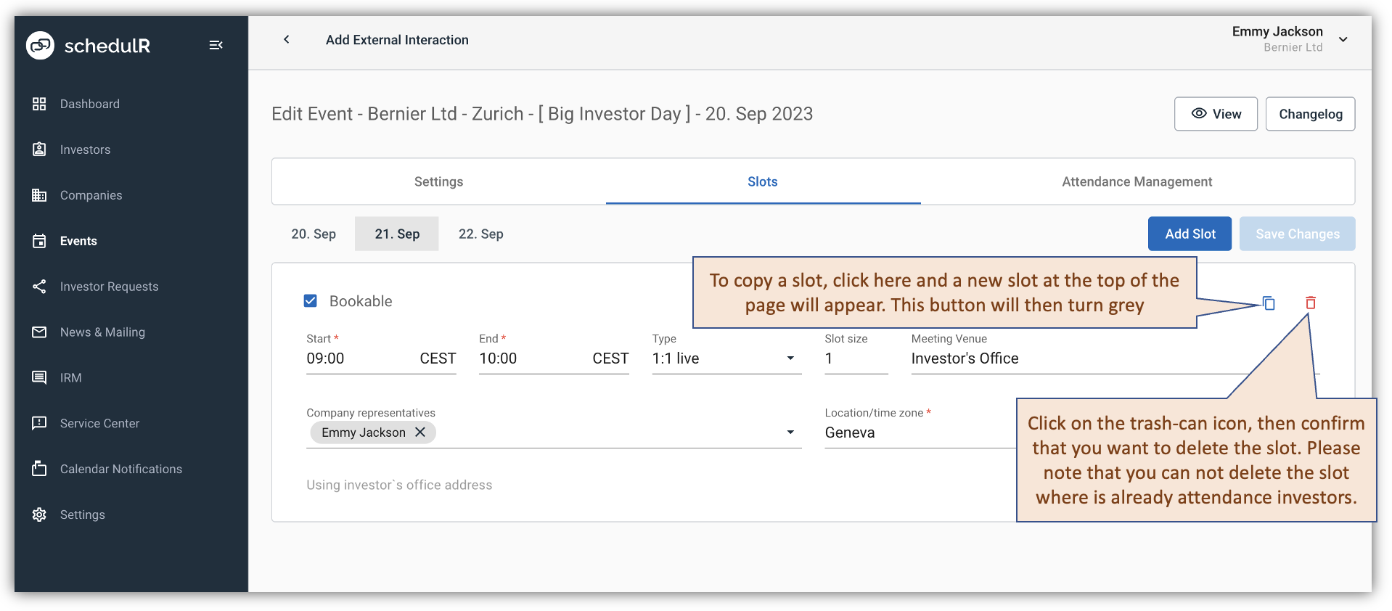The height and width of the screenshot is (611, 1392).
Task: Click the Add External Interaction title
Action: pyautogui.click(x=397, y=40)
